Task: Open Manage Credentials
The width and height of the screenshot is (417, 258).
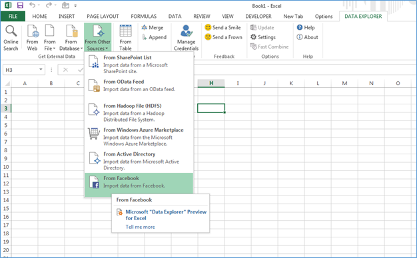Action: [x=186, y=37]
